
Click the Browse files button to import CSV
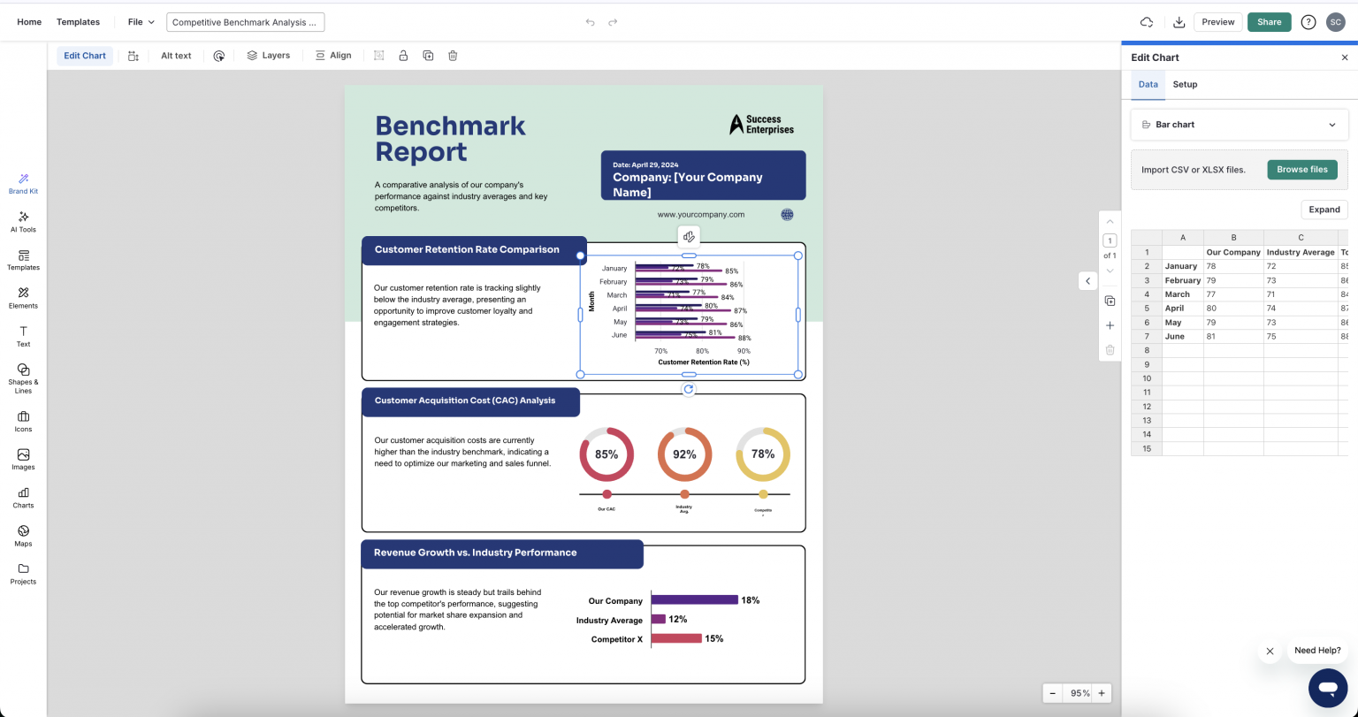[1302, 169]
